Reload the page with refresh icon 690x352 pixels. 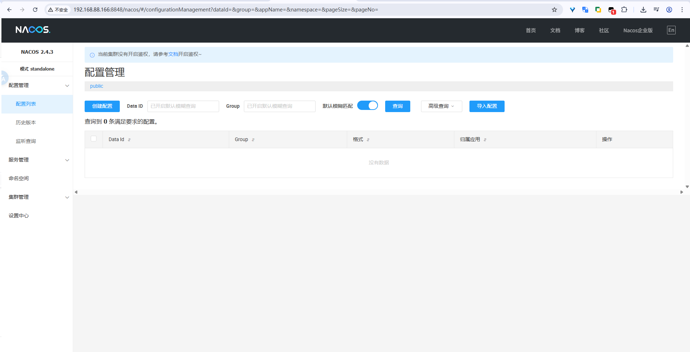(35, 10)
